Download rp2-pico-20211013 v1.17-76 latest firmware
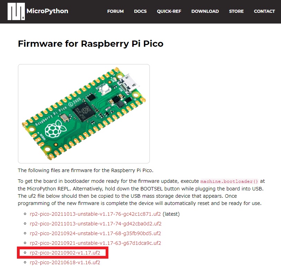 (95, 214)
